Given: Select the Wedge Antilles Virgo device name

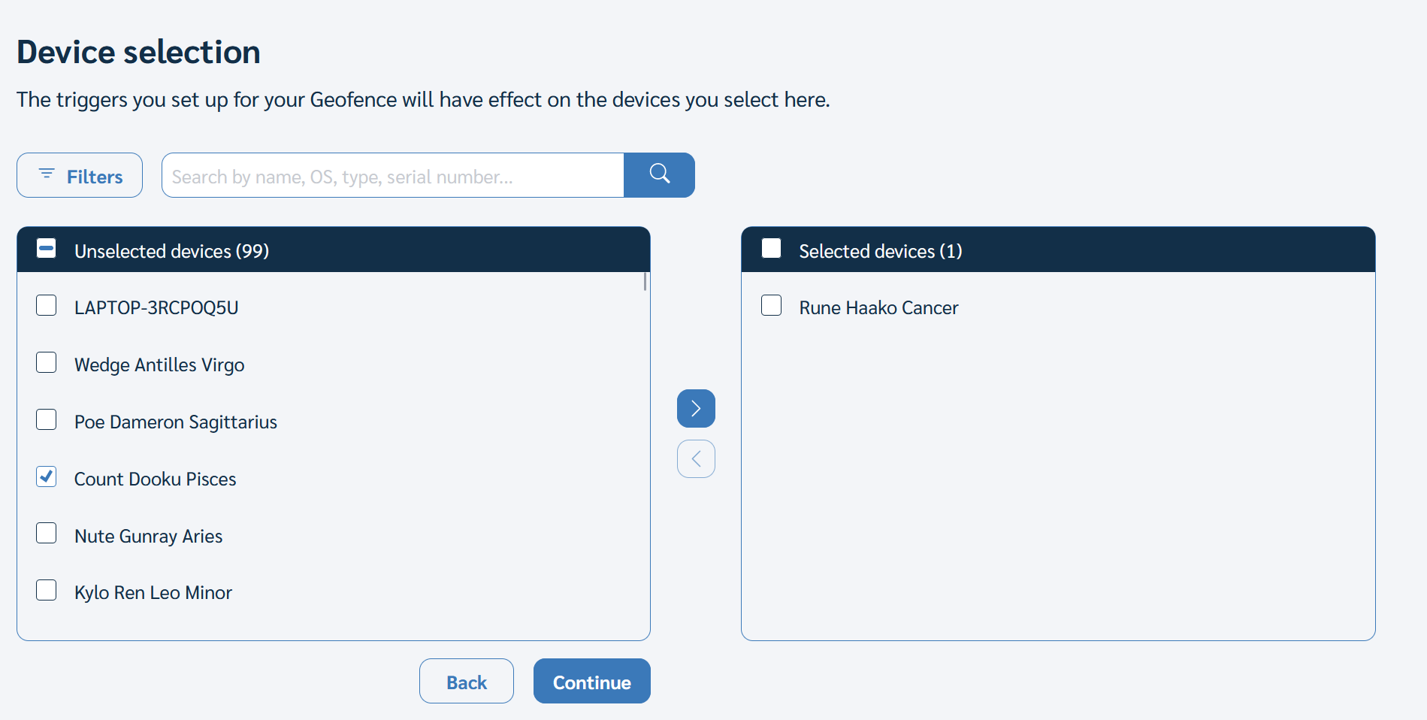Looking at the screenshot, I should click(159, 365).
